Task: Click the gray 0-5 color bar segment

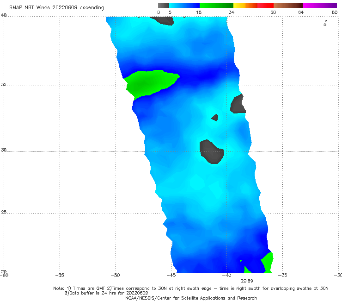Action: [164, 6]
